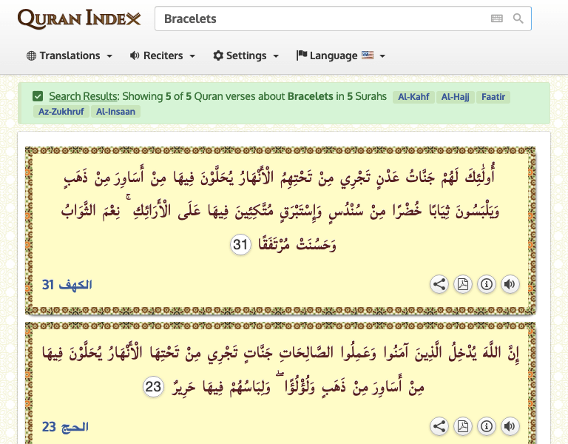Toggle the Search Results checkbox

click(38, 96)
